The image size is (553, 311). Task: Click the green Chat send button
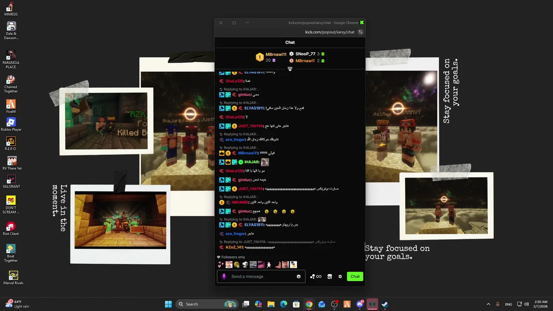(355, 276)
